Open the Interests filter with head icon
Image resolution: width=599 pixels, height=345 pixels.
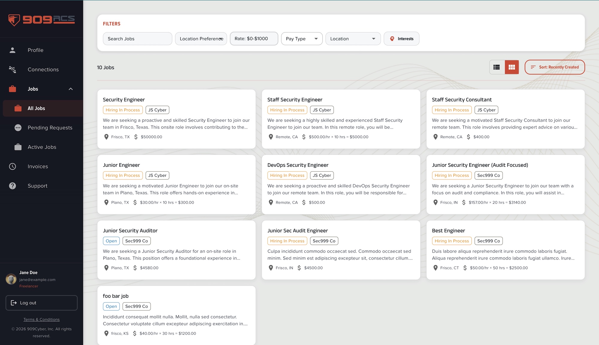pyautogui.click(x=401, y=39)
